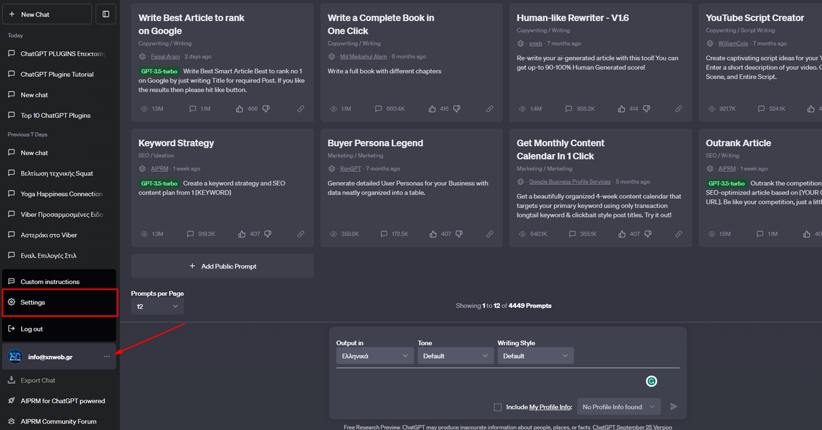
Task: Open the info@xnweb.gr account button
Action: (59, 357)
